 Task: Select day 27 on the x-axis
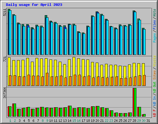click(x=130, y=121)
